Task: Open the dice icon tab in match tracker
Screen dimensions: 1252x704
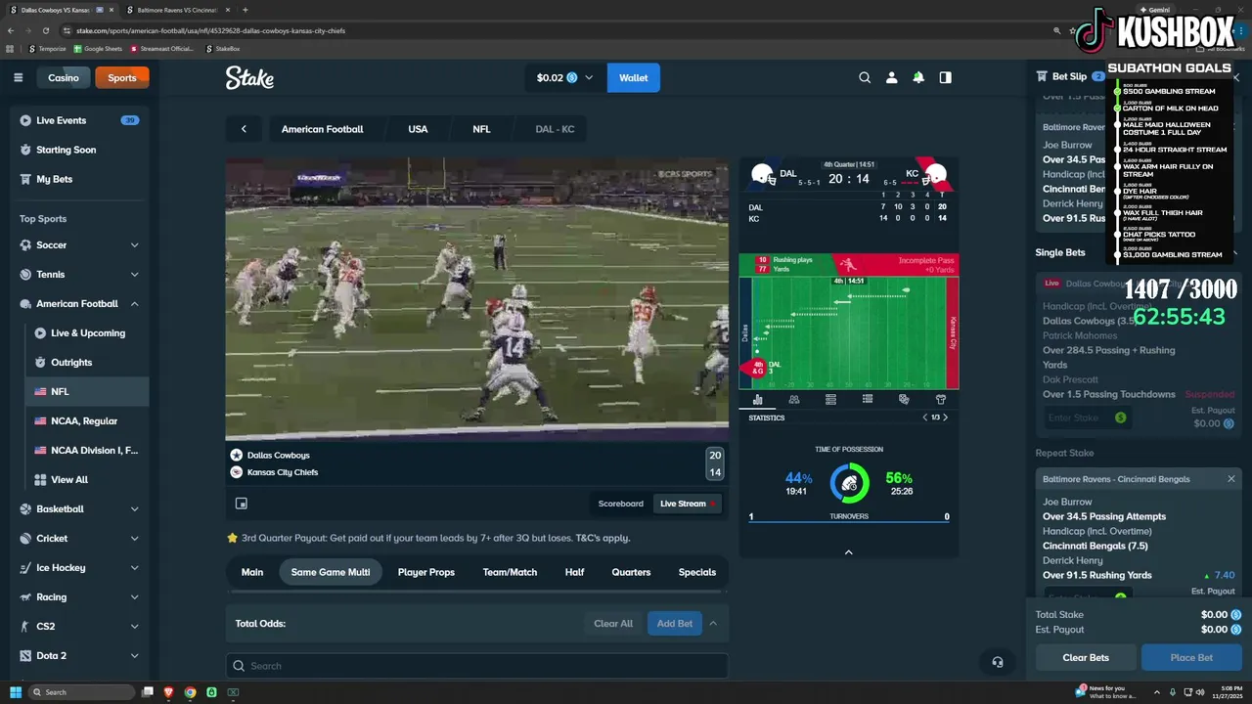Action: 904,399
